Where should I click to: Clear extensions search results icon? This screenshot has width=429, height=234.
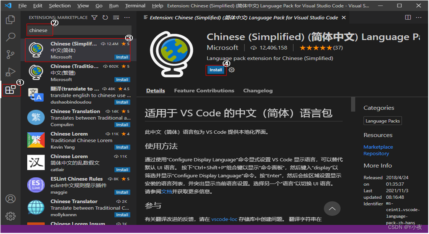pyautogui.click(x=116, y=18)
